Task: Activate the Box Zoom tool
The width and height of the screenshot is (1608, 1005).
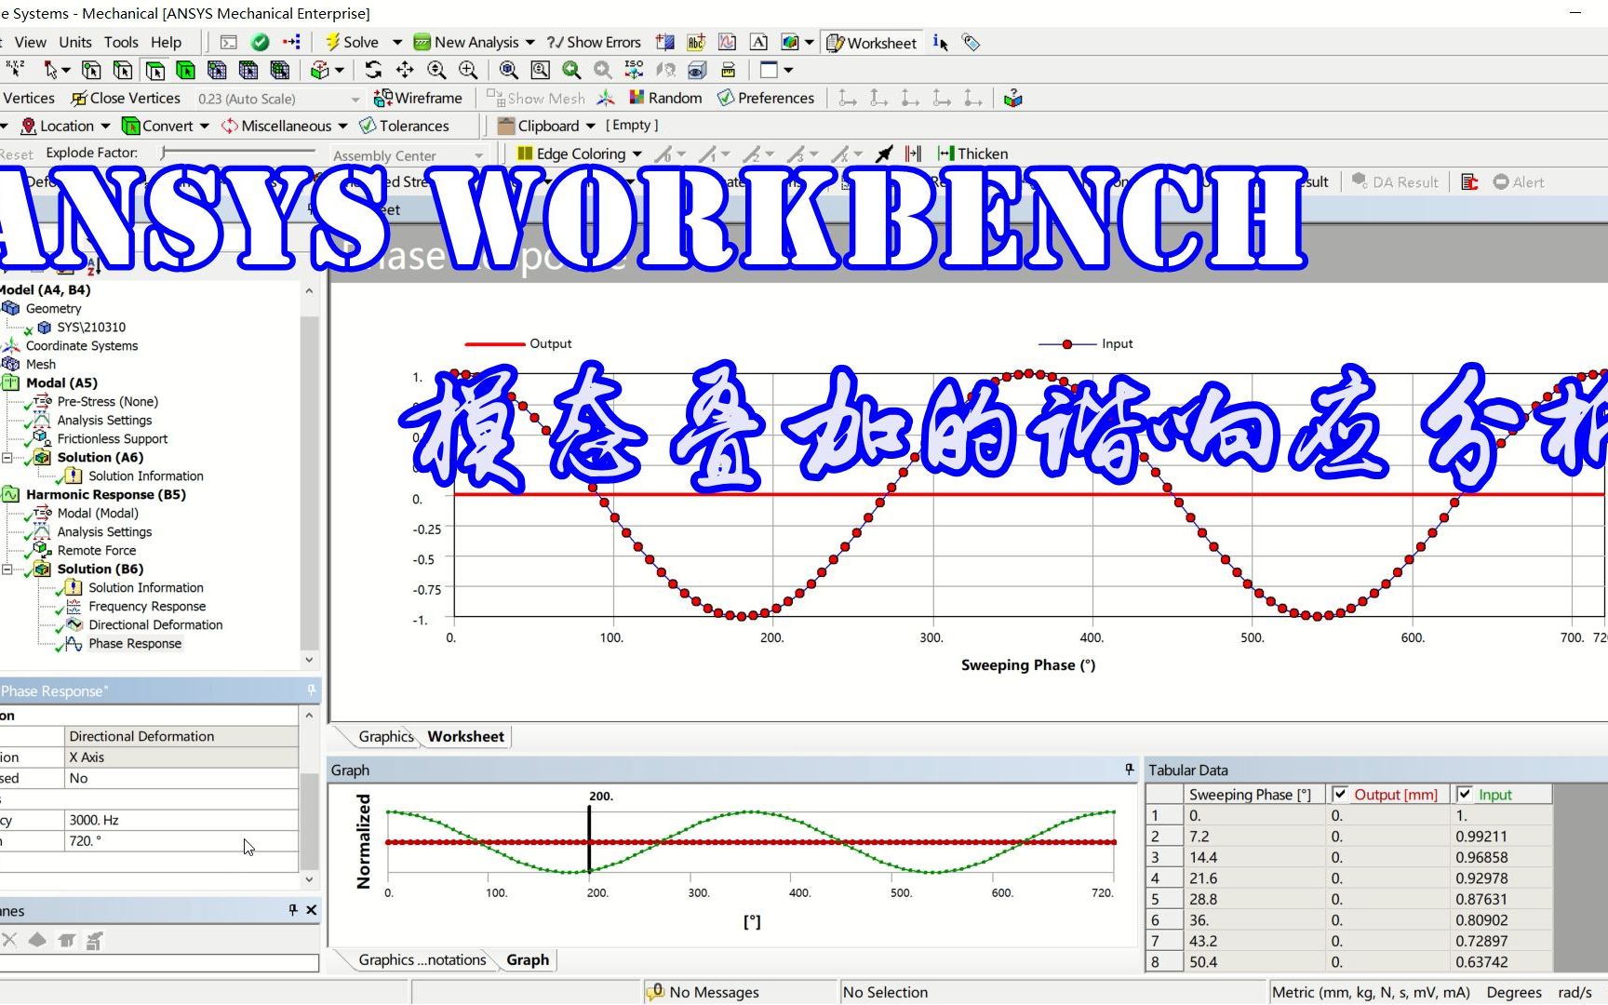Action: click(468, 70)
